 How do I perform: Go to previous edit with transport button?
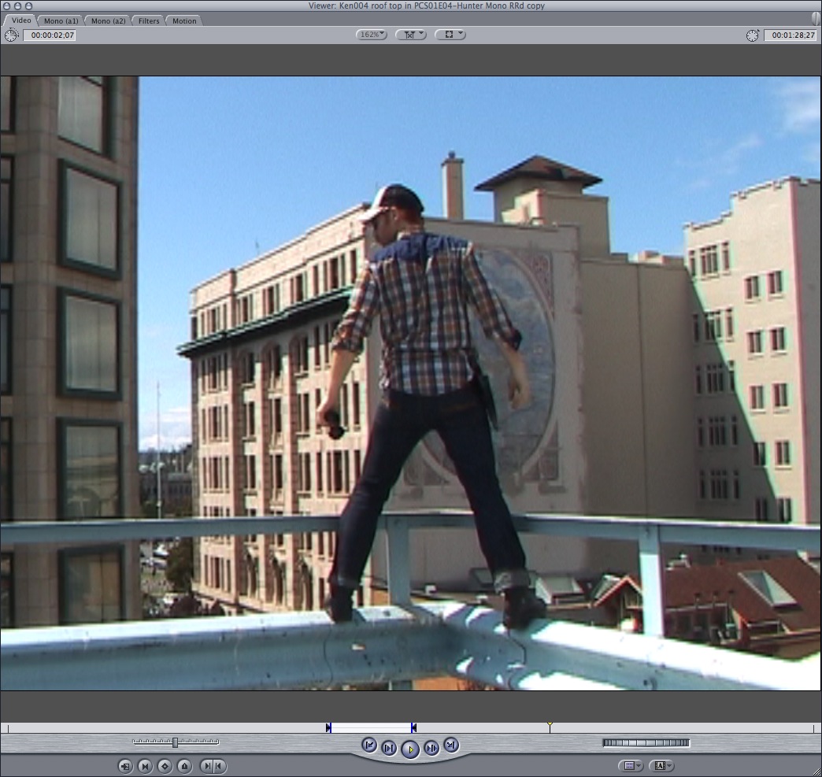pos(368,745)
